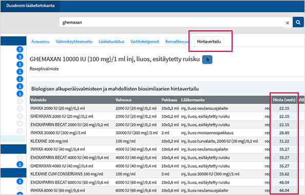This screenshot has height=195, width=305.
Task: Click the blue search magnifier button
Action: [298, 22]
